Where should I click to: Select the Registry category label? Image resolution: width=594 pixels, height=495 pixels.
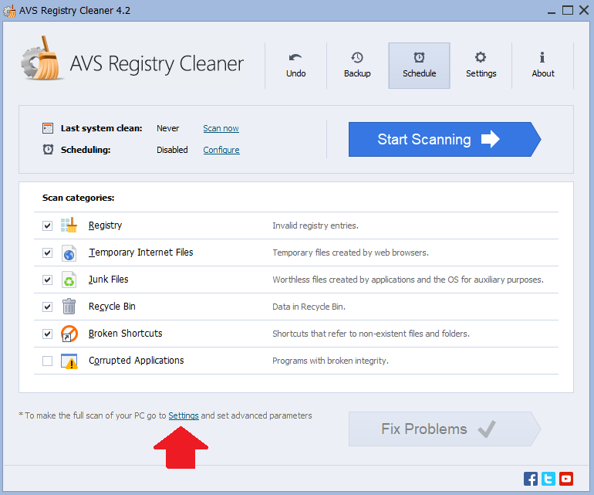pyautogui.click(x=106, y=225)
